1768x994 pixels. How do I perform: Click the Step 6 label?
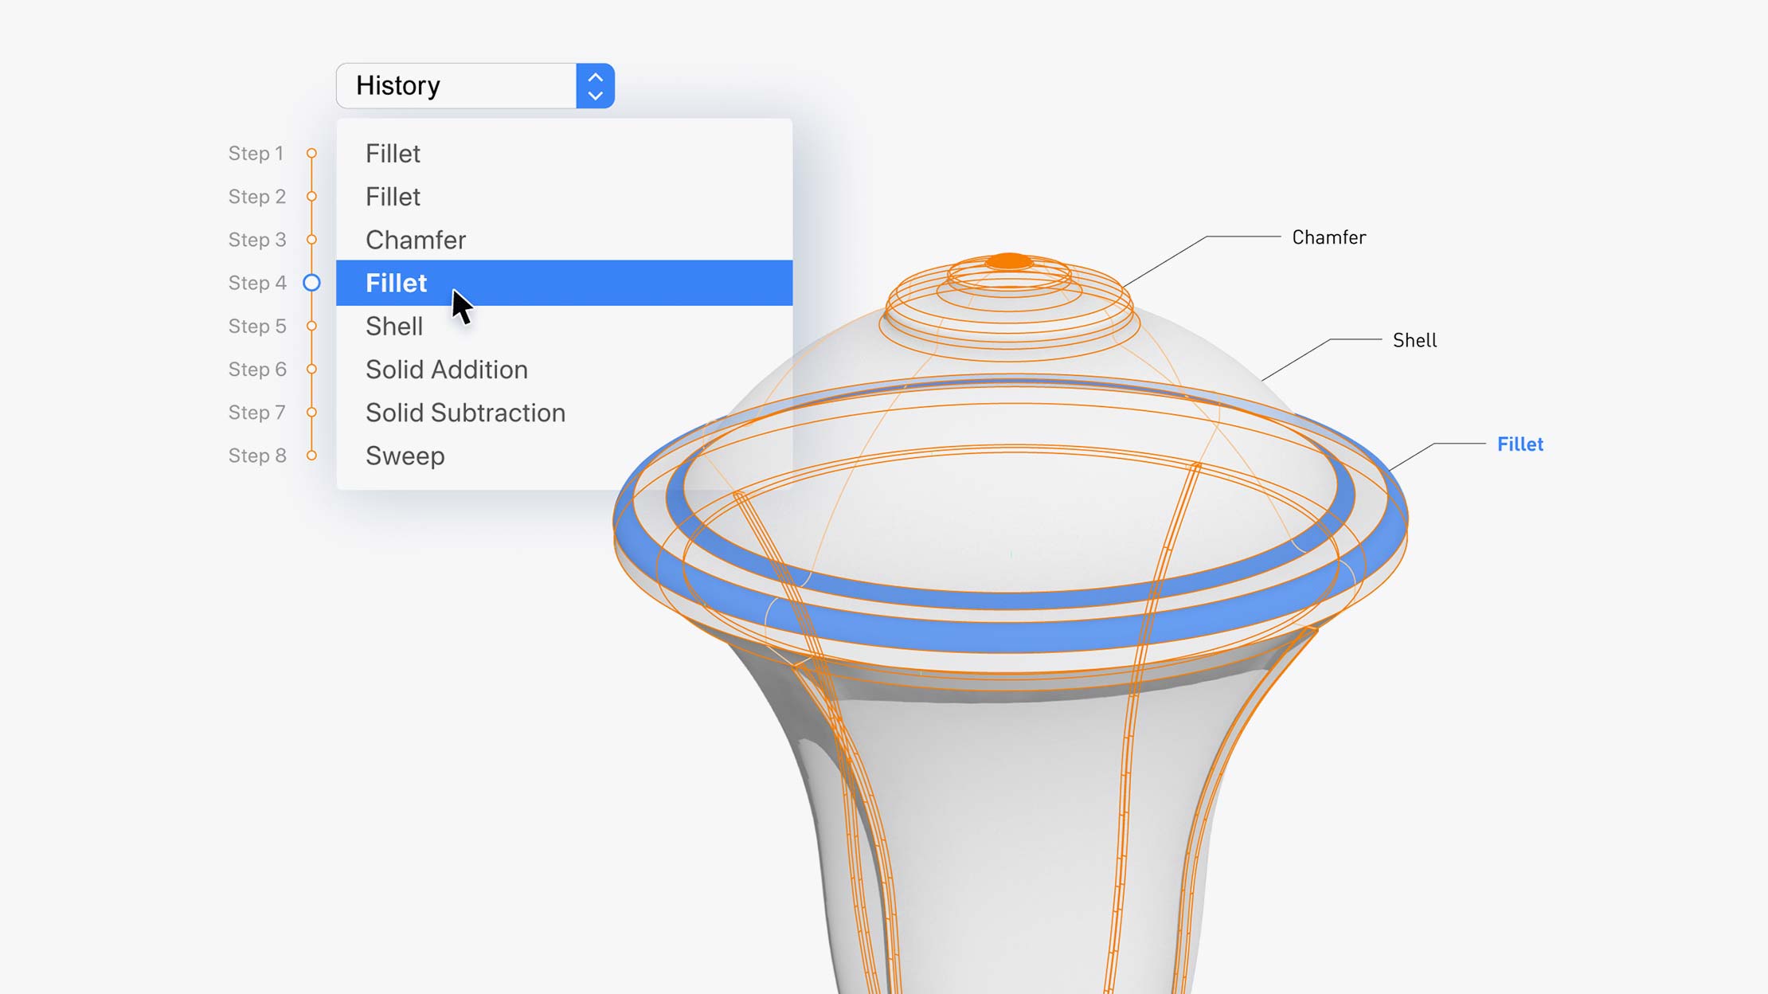coord(256,369)
